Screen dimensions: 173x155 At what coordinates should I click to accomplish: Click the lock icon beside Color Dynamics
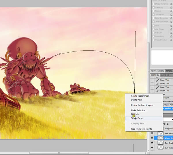(171, 18)
